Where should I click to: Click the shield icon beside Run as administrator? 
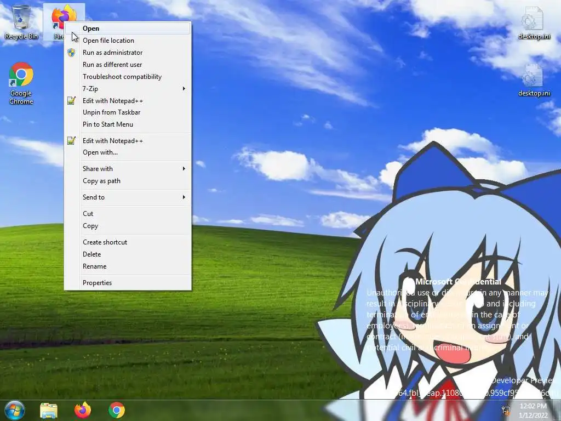click(72, 53)
